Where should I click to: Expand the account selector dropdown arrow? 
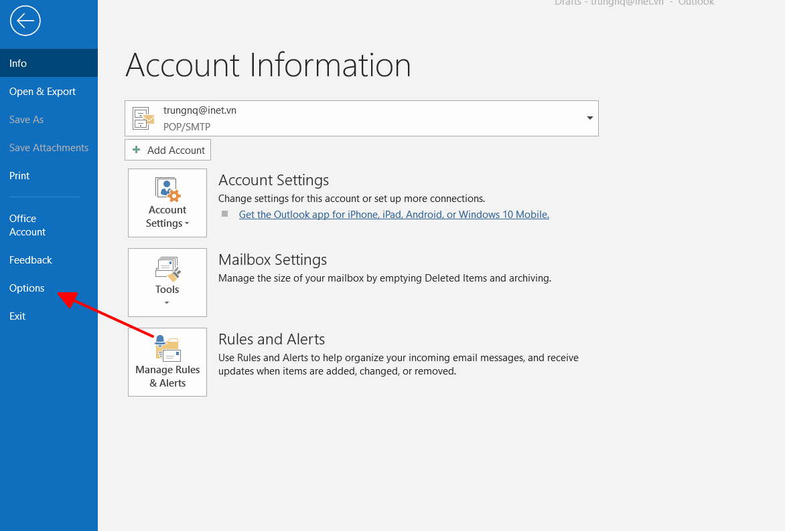pyautogui.click(x=589, y=118)
